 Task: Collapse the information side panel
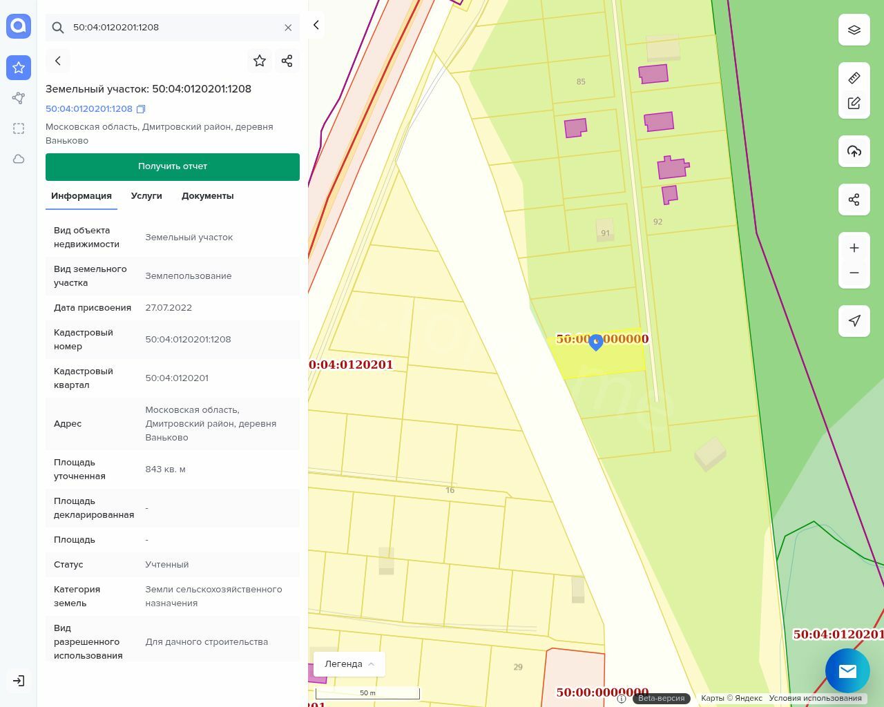pyautogui.click(x=316, y=25)
